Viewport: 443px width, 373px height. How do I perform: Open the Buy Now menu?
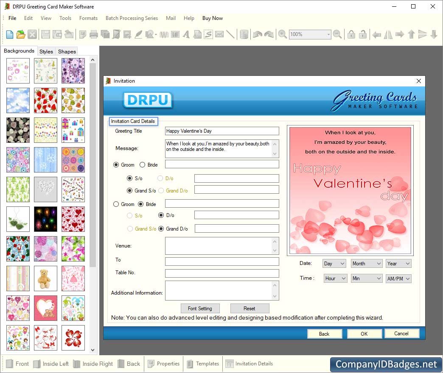(x=213, y=18)
